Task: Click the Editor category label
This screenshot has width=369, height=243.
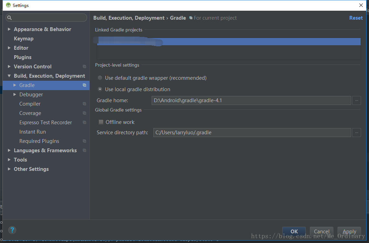Action: pyautogui.click(x=21, y=48)
